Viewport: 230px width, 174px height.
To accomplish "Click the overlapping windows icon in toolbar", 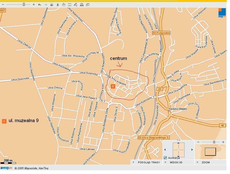I will [87, 4].
